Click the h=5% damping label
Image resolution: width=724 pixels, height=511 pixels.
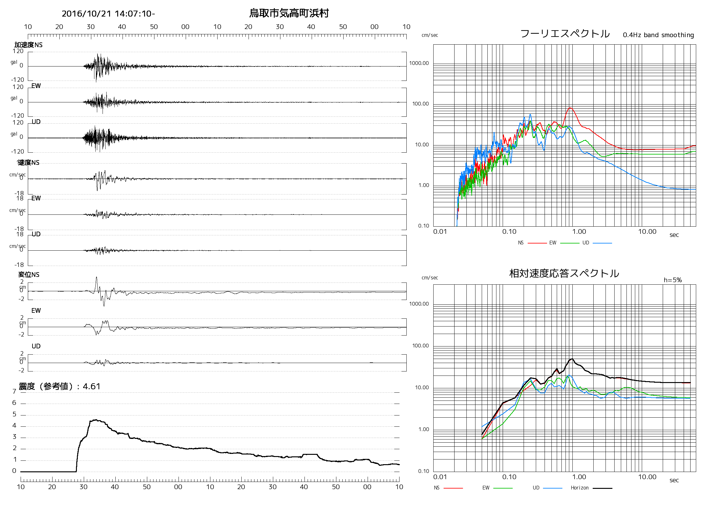(673, 280)
